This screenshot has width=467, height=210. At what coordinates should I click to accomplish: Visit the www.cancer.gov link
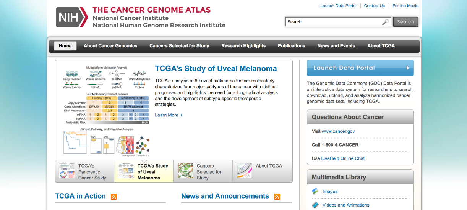click(x=338, y=131)
